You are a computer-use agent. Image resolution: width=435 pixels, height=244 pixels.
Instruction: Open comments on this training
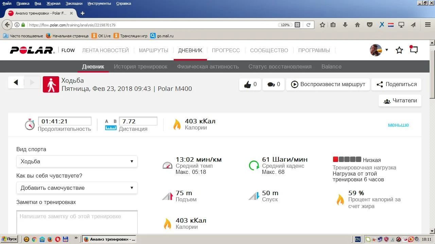click(274, 84)
